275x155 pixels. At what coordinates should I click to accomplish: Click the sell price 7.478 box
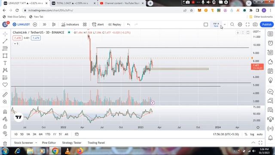tap(17, 38)
